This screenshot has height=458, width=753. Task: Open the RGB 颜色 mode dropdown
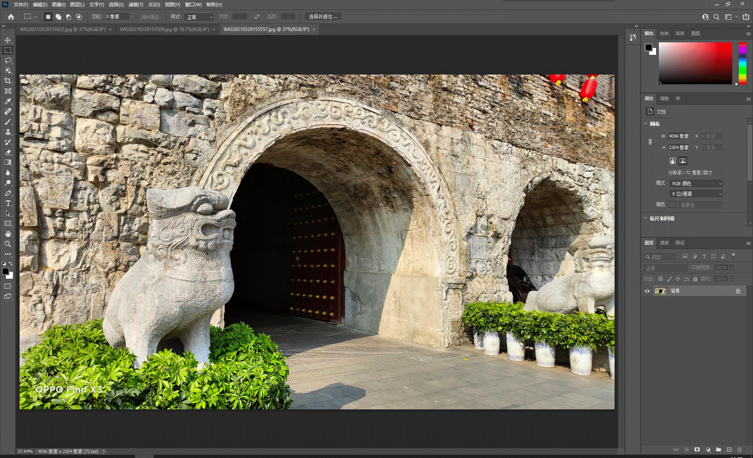click(696, 183)
